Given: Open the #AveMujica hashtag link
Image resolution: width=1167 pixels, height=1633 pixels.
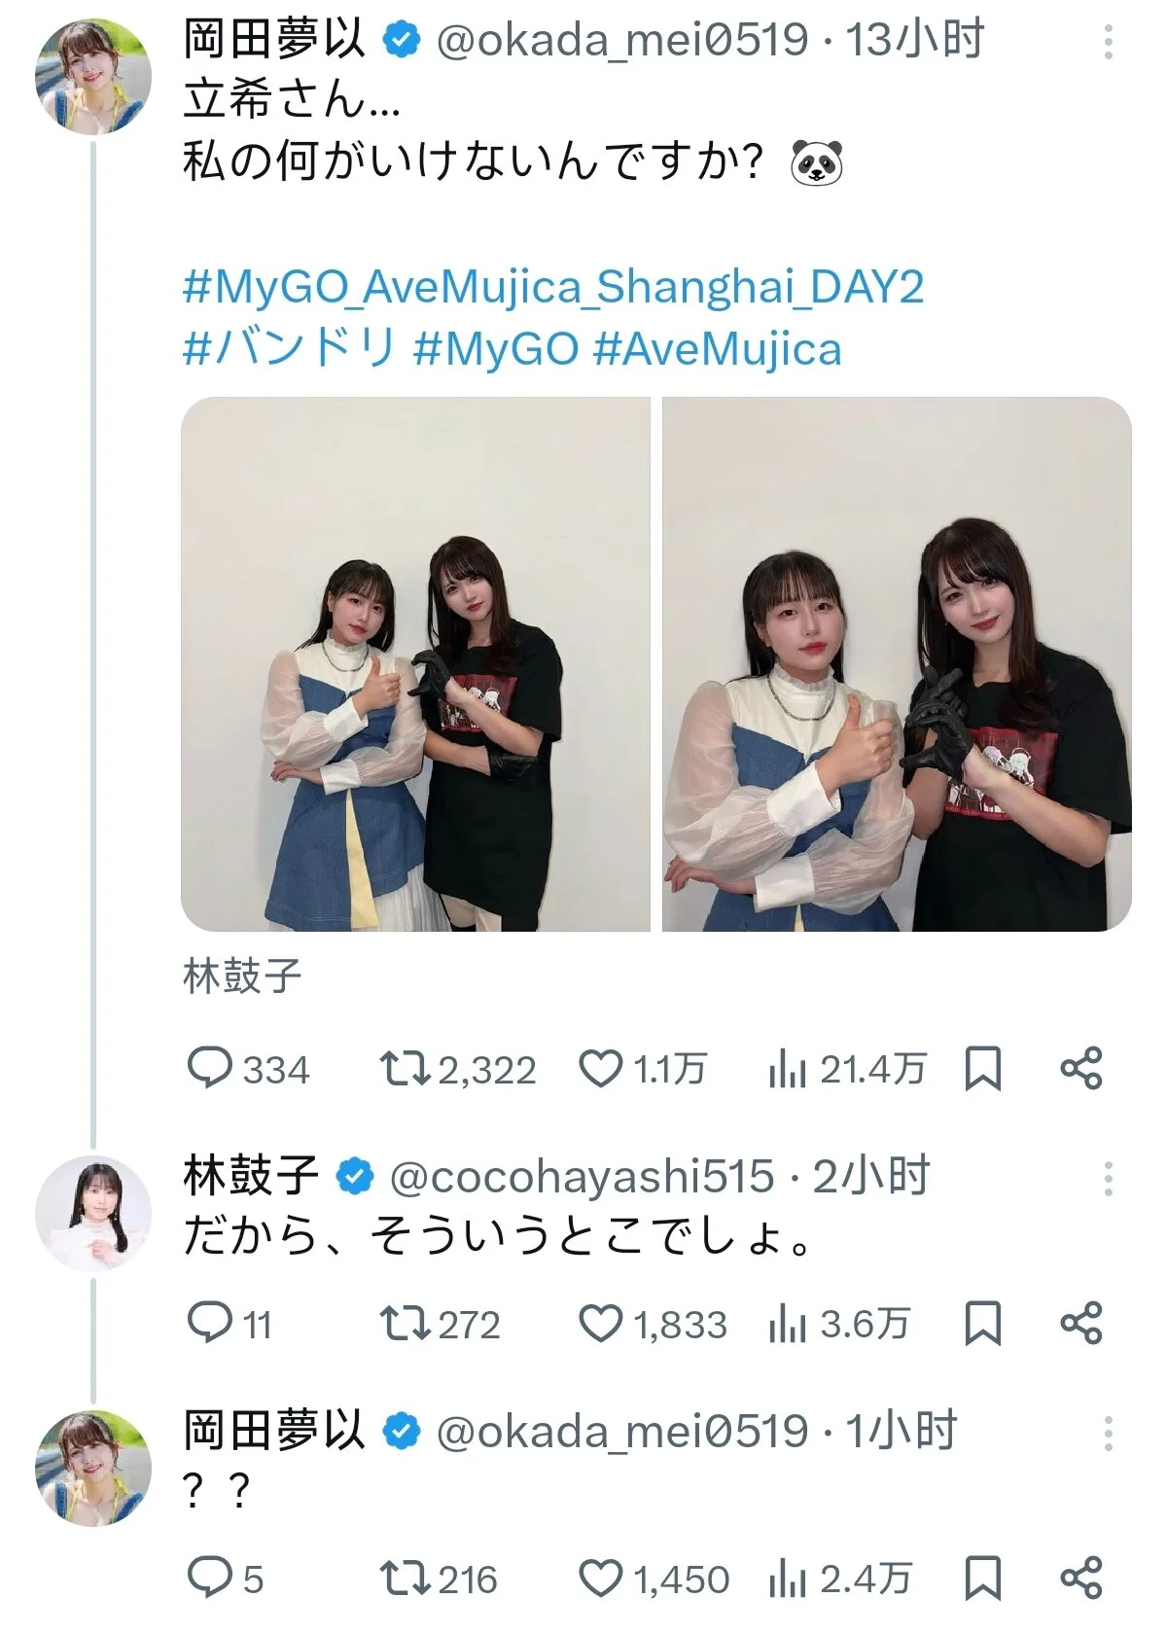Looking at the screenshot, I should coord(718,348).
